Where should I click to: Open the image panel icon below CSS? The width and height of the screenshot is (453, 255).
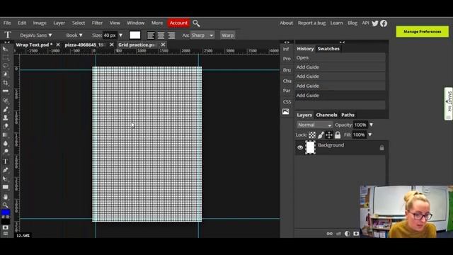(x=285, y=112)
